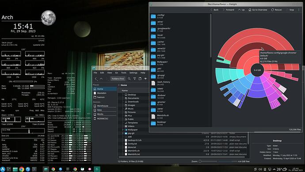Screen dimensions: 305x172
Task: Go Up one level in Filelight
Action: [241, 10]
